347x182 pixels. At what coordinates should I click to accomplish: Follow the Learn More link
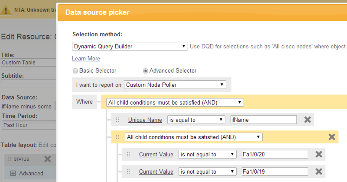[86, 58]
